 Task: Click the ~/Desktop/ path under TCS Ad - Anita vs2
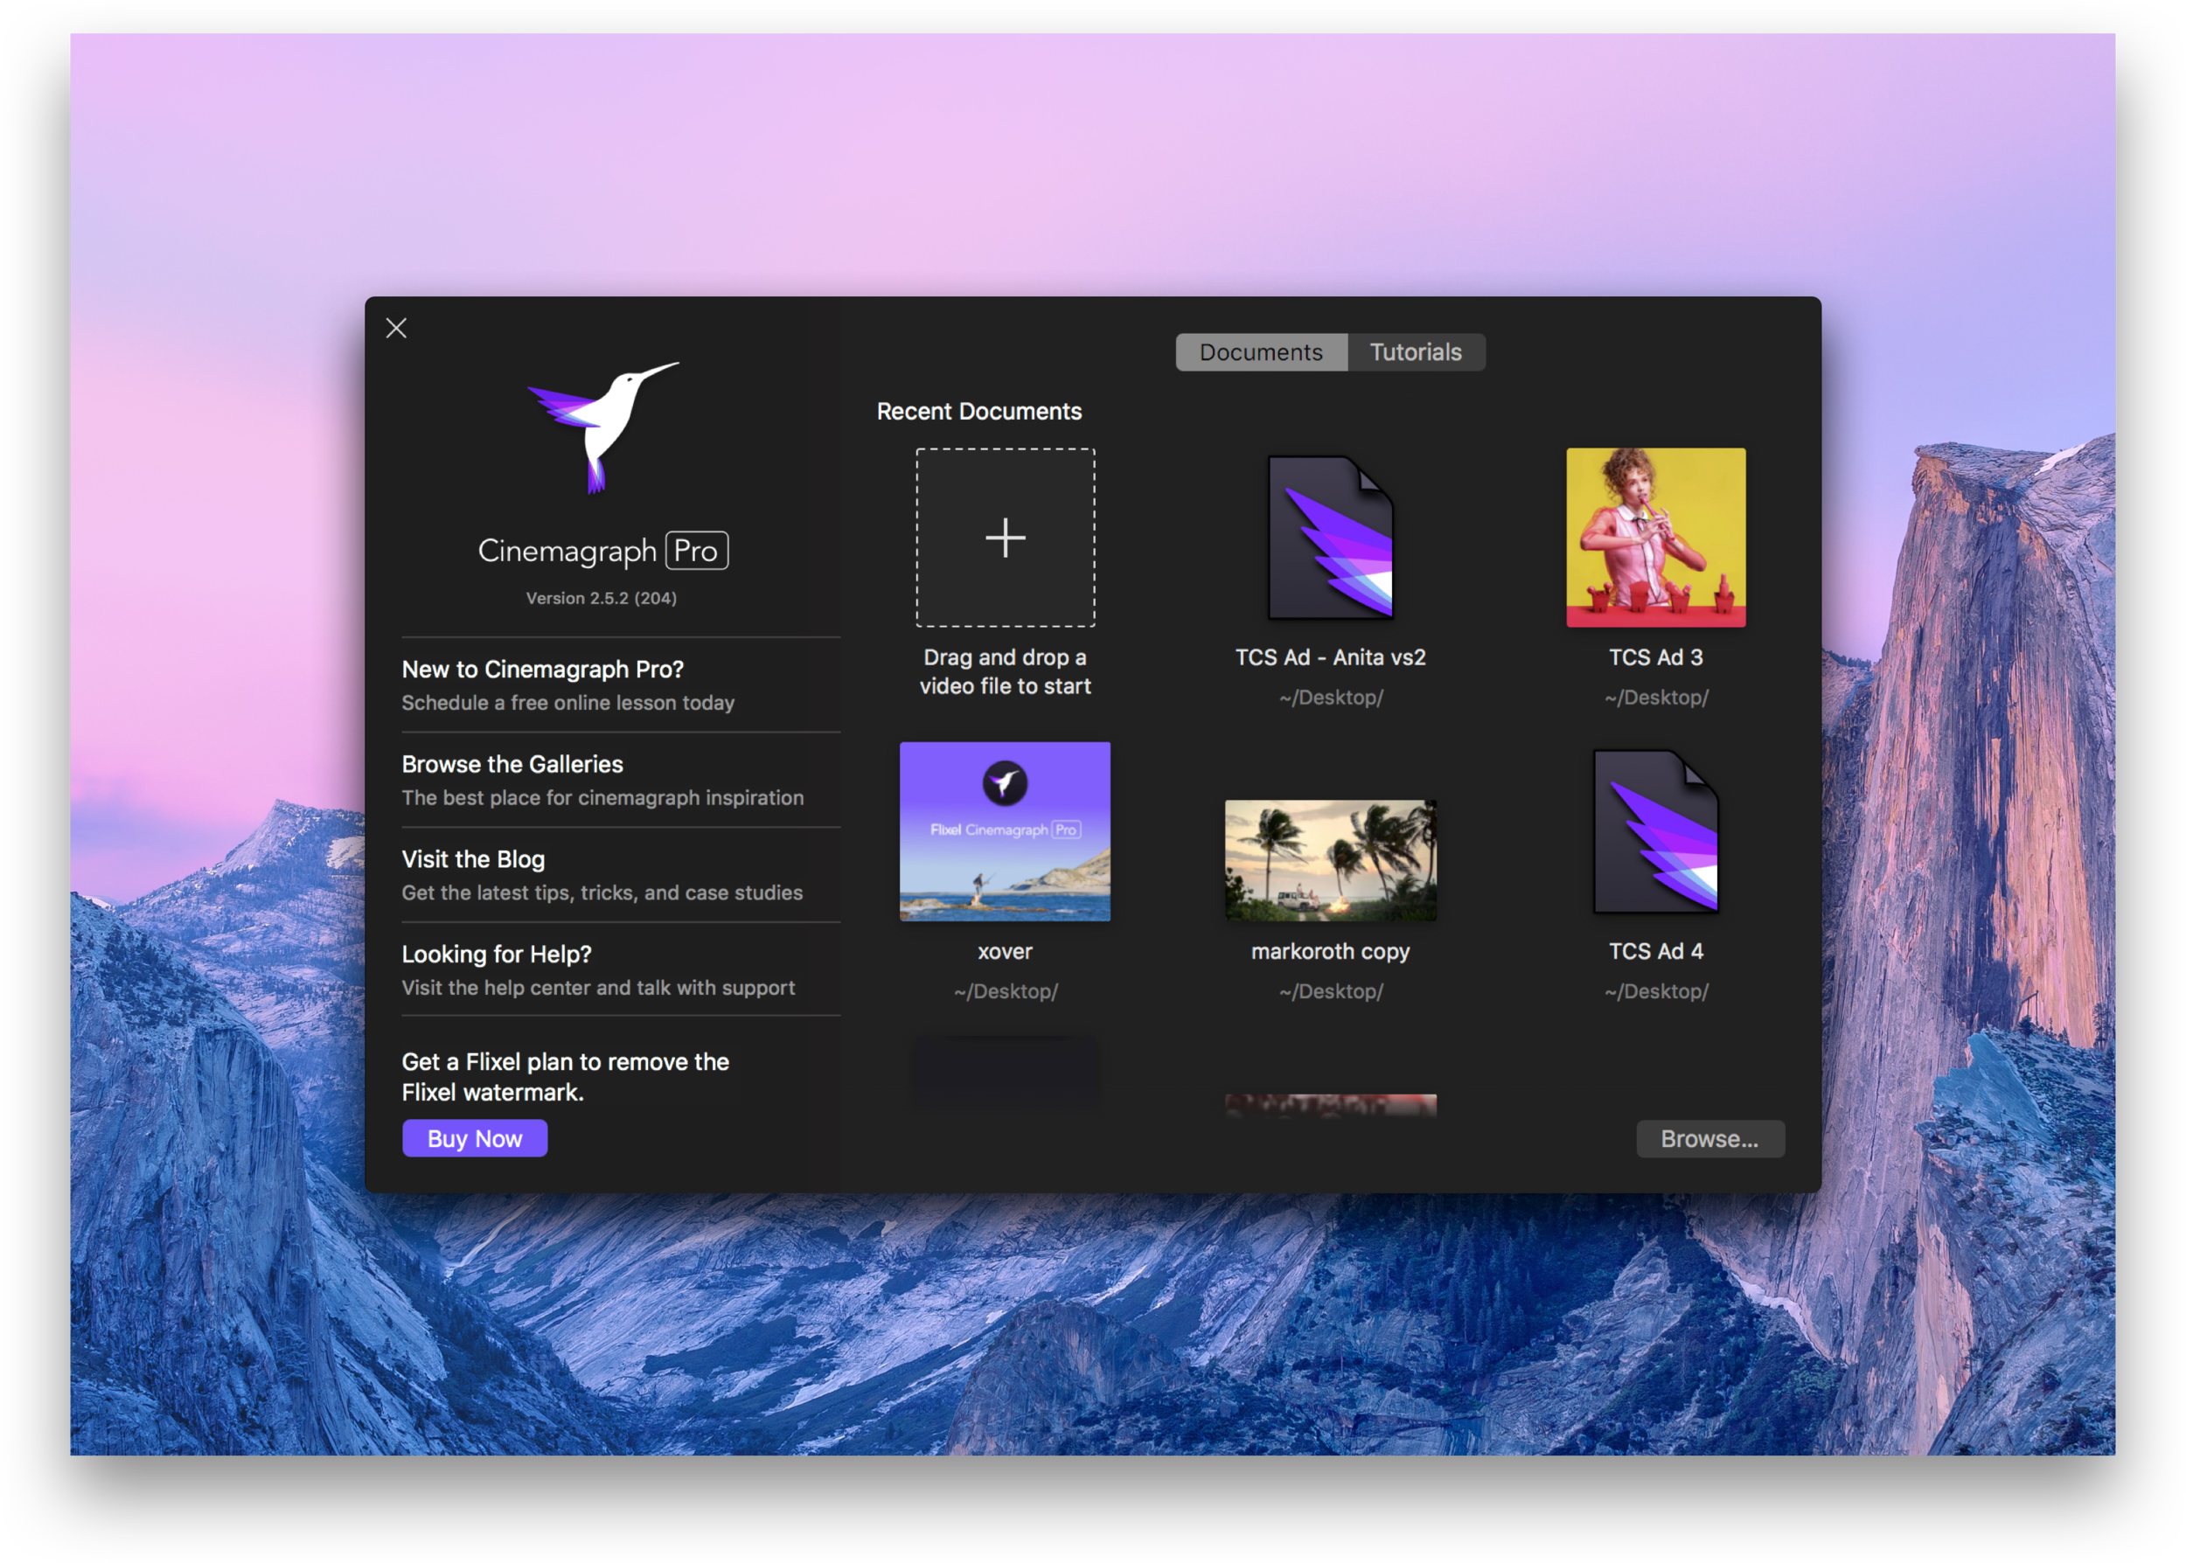pyautogui.click(x=1330, y=698)
